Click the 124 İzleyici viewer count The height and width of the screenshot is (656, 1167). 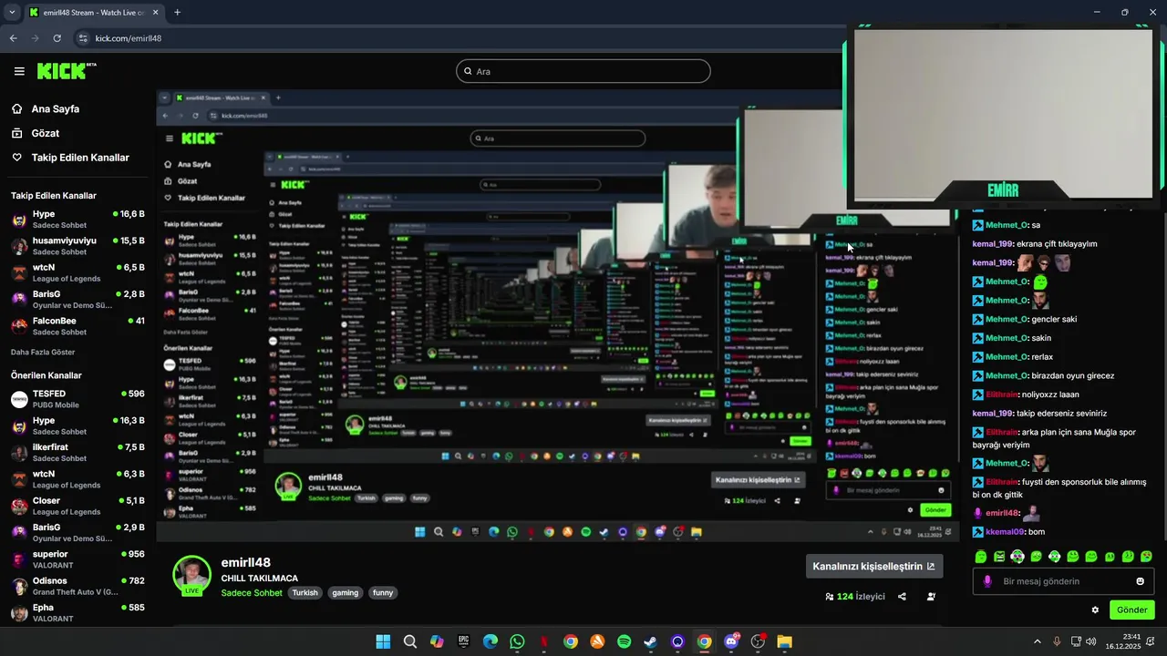pos(855,597)
